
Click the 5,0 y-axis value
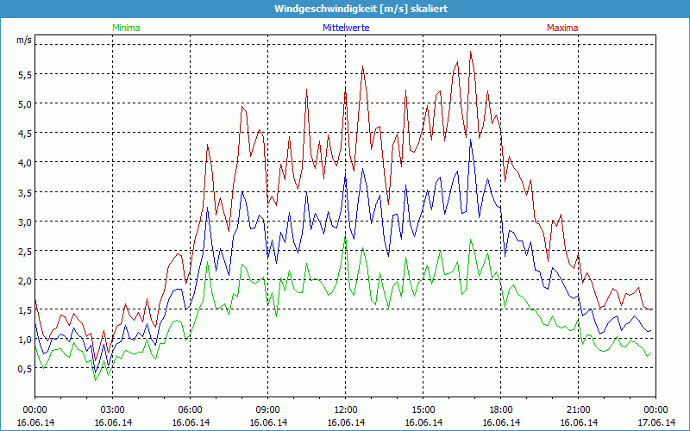pos(25,104)
